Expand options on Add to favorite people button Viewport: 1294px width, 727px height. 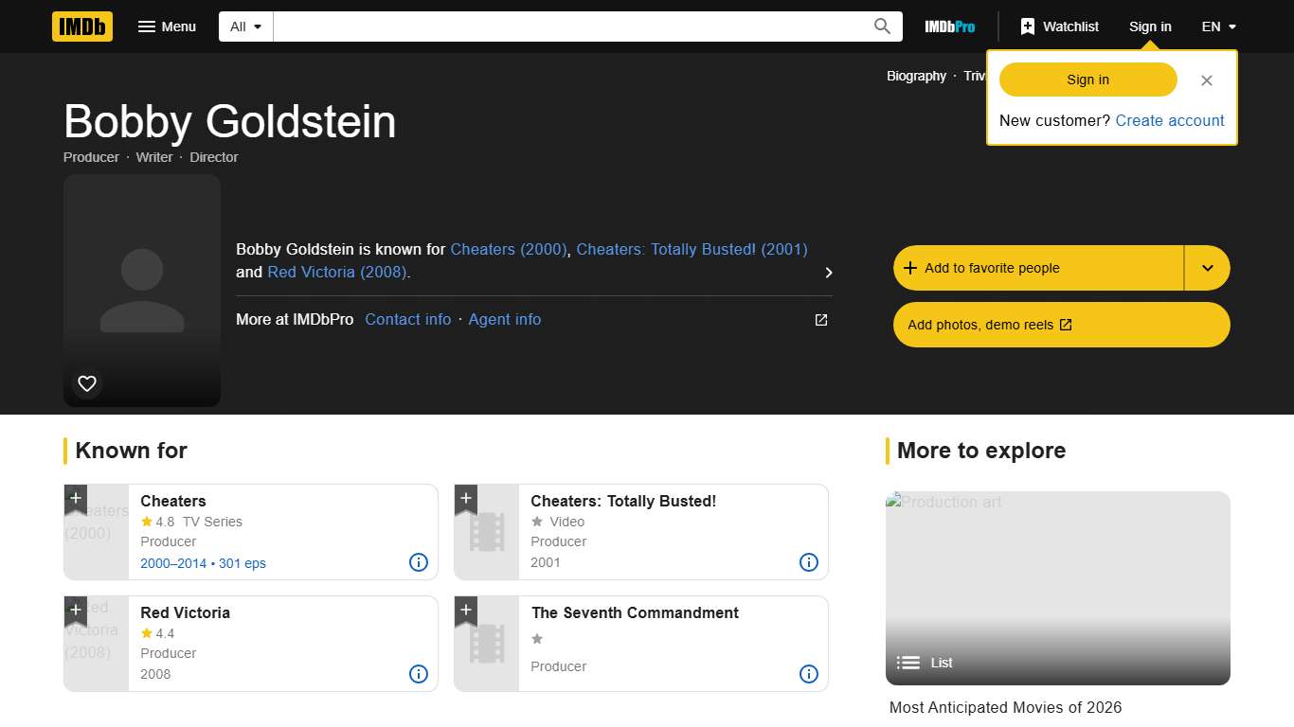pos(1207,268)
